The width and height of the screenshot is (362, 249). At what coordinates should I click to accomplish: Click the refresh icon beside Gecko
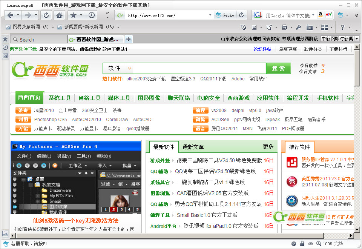(x=241, y=15)
